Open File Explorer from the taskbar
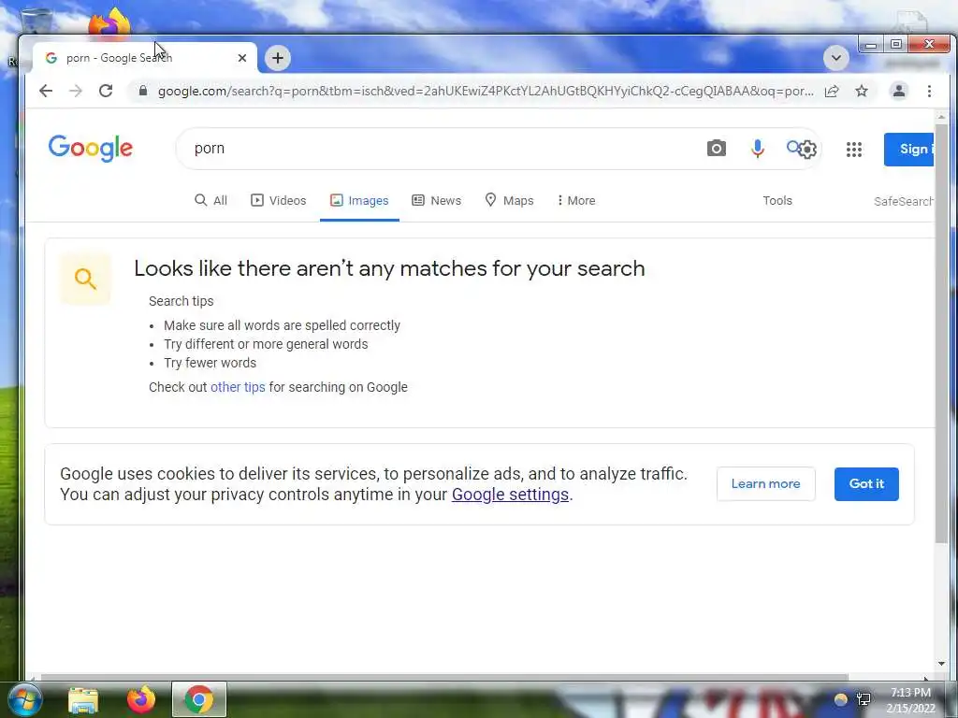The image size is (958, 718). 83,699
